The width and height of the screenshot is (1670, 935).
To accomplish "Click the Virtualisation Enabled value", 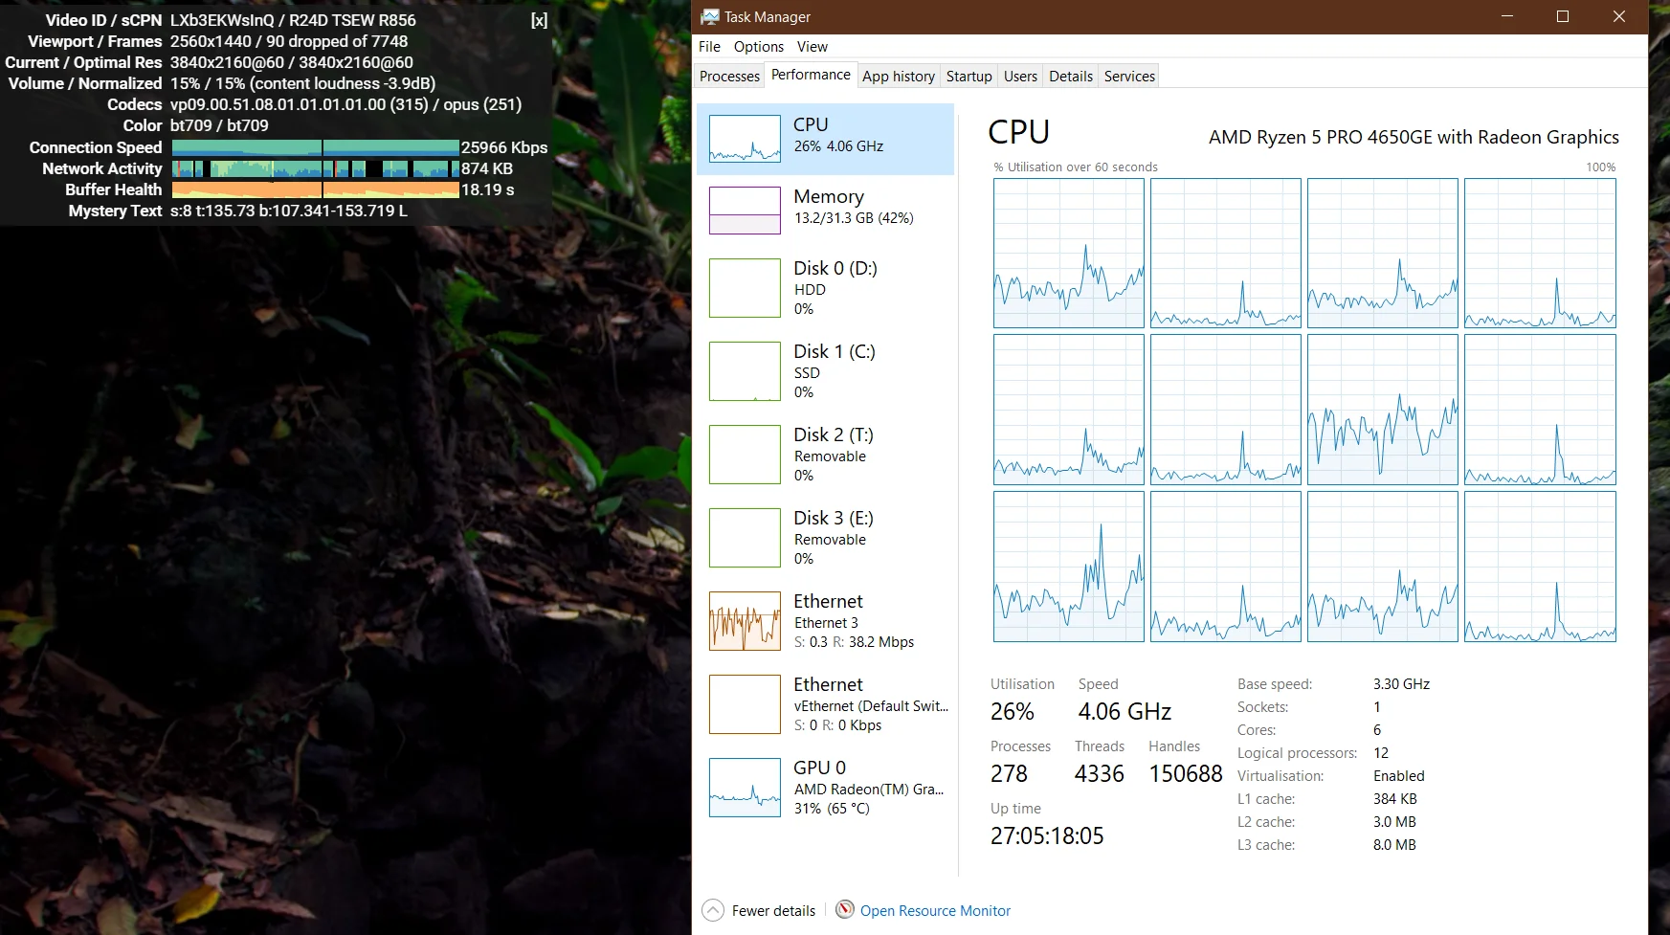I will point(1398,776).
